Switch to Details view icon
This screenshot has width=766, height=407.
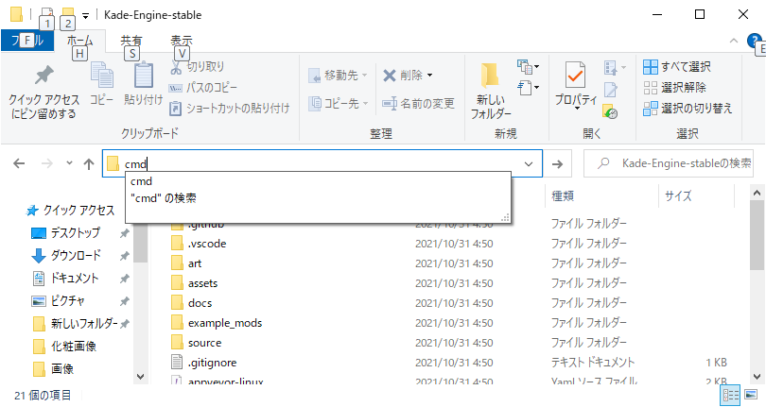[730, 395]
